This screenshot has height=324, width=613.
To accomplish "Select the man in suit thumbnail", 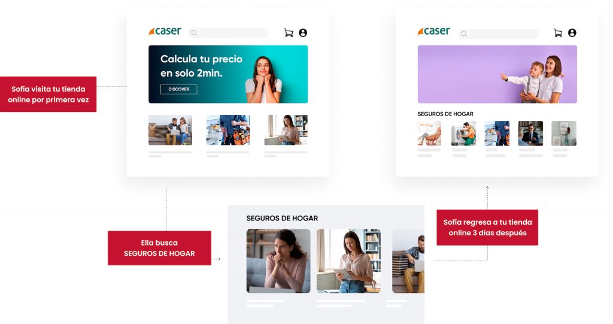I will [530, 134].
